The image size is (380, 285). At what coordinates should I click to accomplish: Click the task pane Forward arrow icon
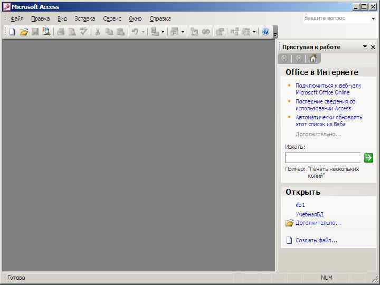[299, 59]
